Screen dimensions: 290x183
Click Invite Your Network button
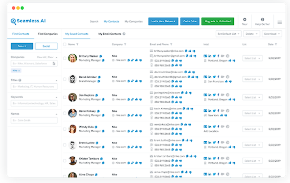click(163, 21)
